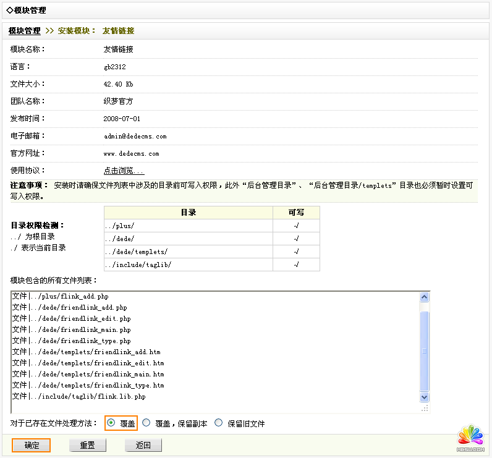
Task: Choose the 覆盖,保留副本 radio option
Action: [x=146, y=423]
